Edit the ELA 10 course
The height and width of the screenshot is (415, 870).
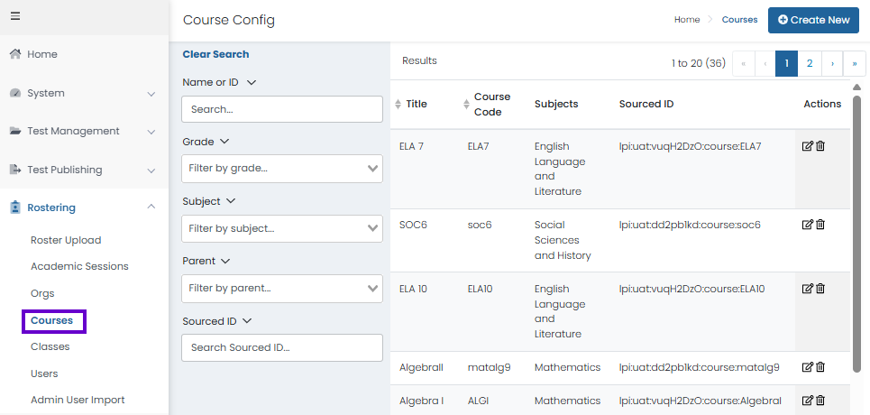click(808, 289)
